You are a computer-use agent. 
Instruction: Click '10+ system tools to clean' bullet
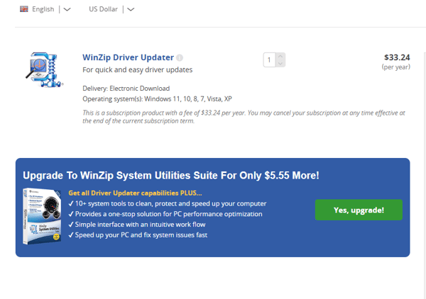pos(168,203)
